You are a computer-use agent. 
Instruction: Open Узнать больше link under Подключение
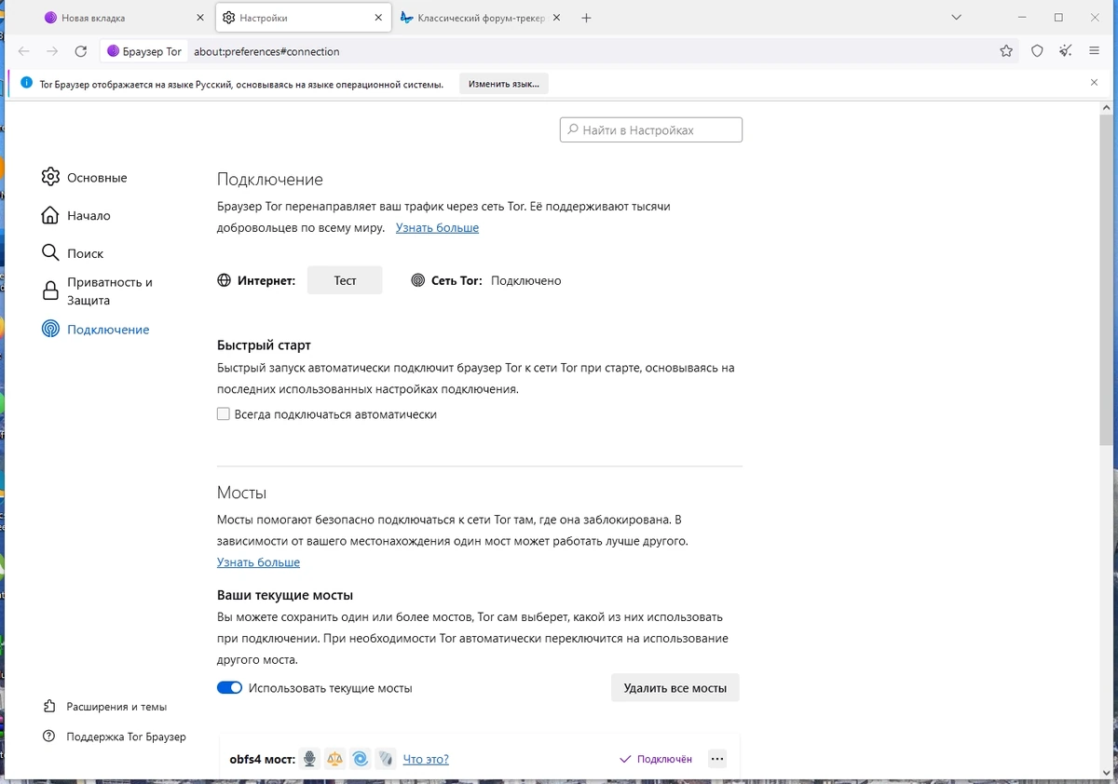[x=437, y=227]
